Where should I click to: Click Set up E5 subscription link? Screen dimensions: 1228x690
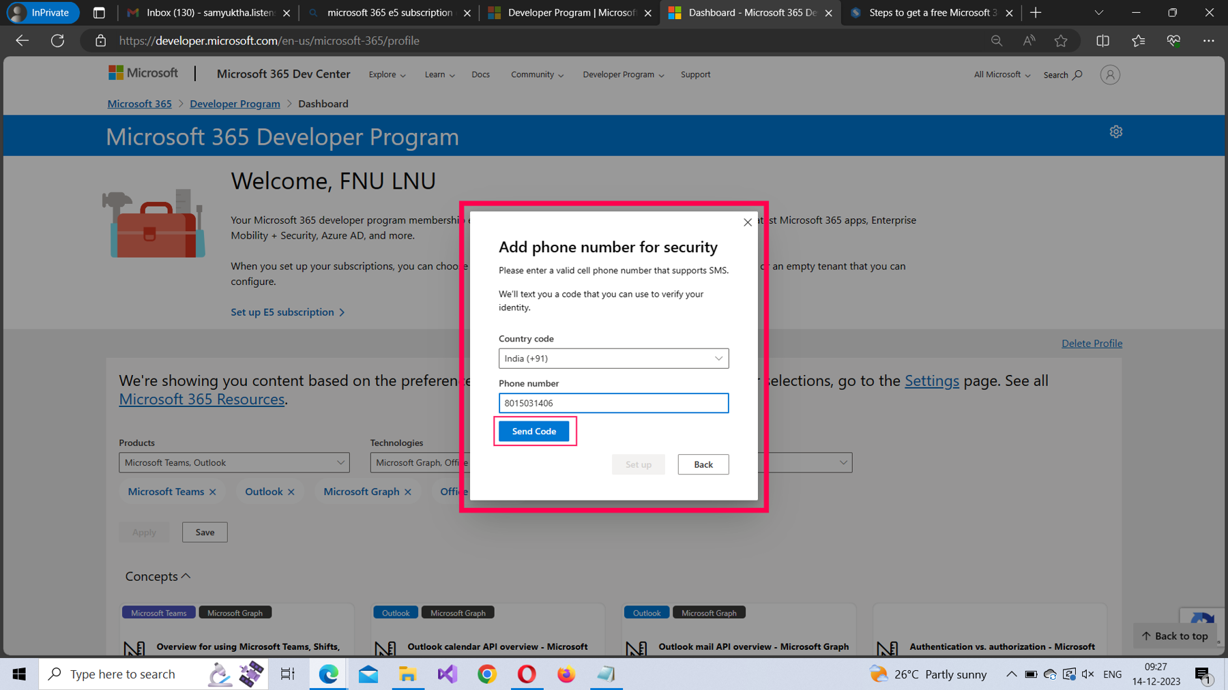click(x=288, y=312)
